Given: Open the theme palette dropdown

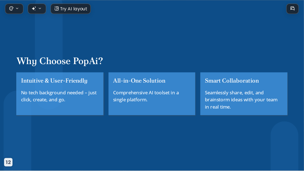Looking at the screenshot, I should (14, 9).
